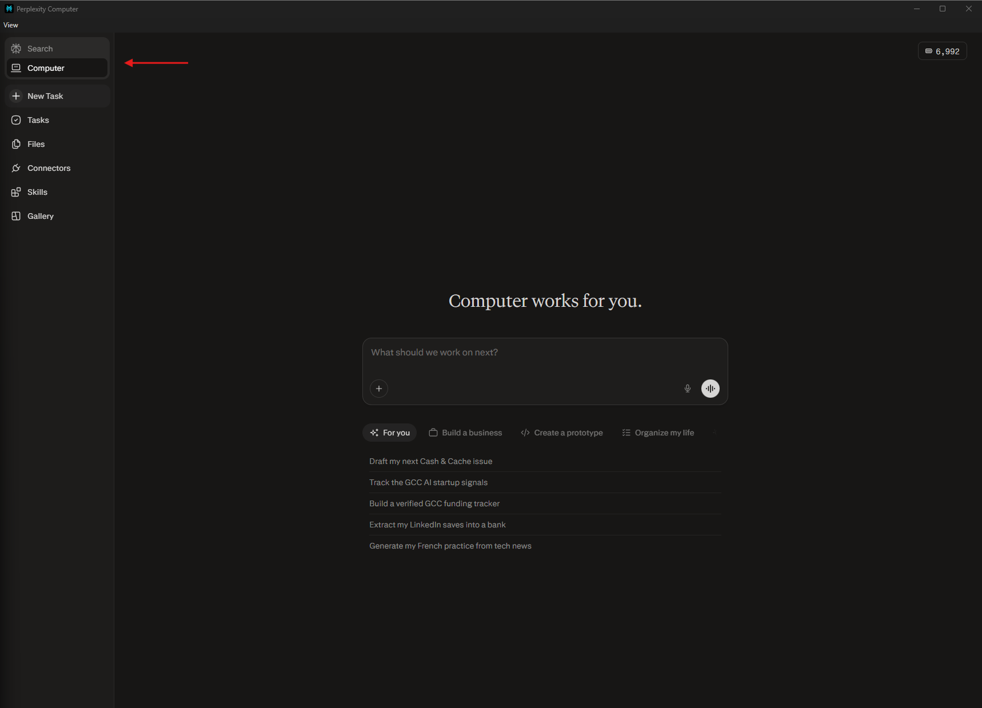Viewport: 982px width, 708px height.
Task: Open the Connectors page
Action: pos(57,168)
